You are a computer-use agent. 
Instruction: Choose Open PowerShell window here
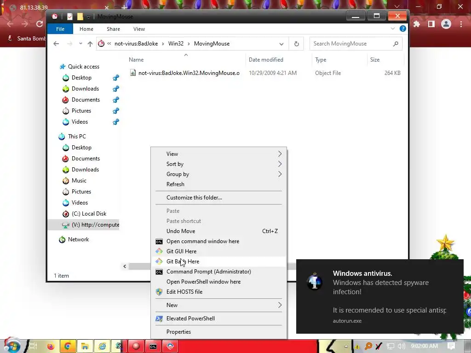(x=218, y=282)
